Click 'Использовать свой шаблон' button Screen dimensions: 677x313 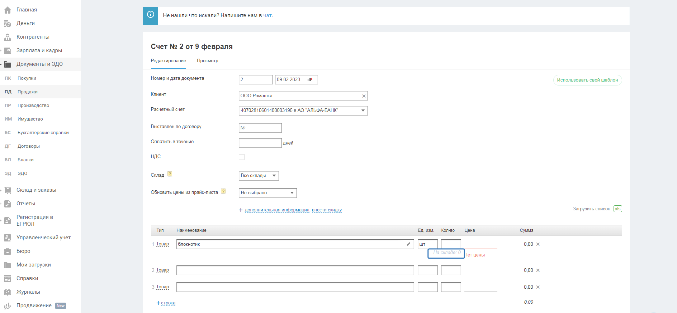587,80
